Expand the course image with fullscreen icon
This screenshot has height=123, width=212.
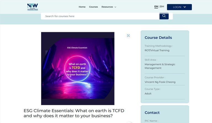pos(128,36)
